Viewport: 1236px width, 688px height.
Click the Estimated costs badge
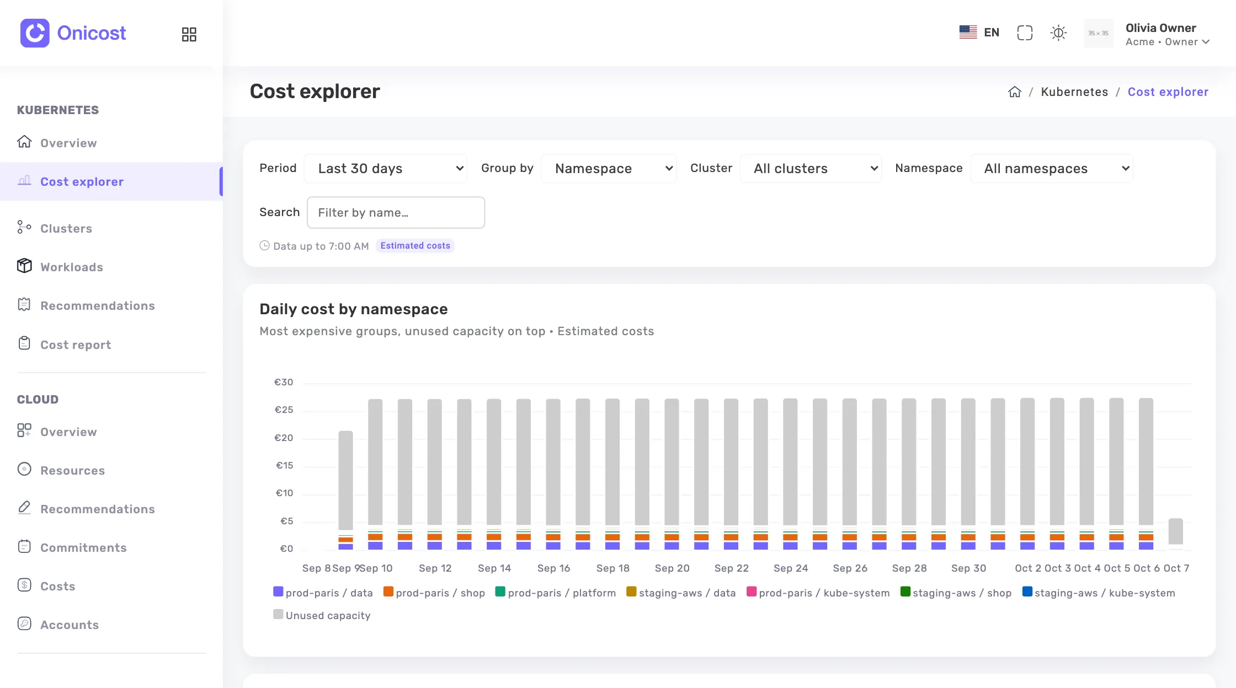coord(415,246)
